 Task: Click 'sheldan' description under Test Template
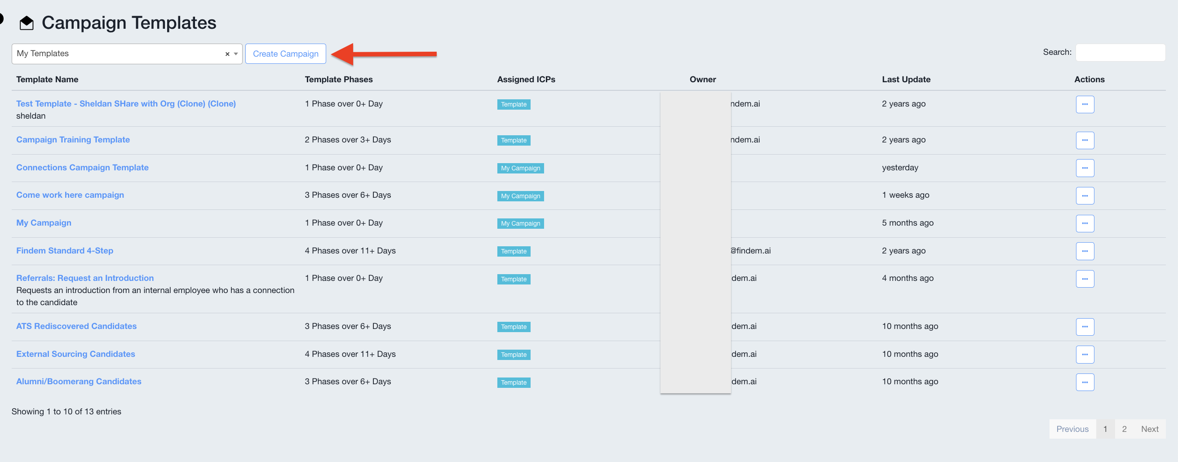click(31, 116)
